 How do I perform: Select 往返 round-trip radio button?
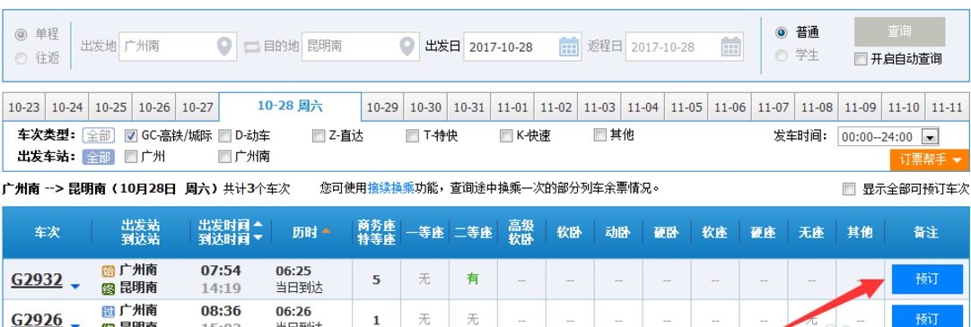click(x=21, y=59)
